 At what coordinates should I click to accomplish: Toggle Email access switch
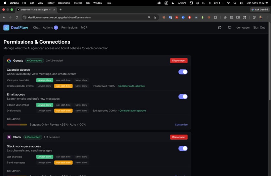[x=183, y=97]
